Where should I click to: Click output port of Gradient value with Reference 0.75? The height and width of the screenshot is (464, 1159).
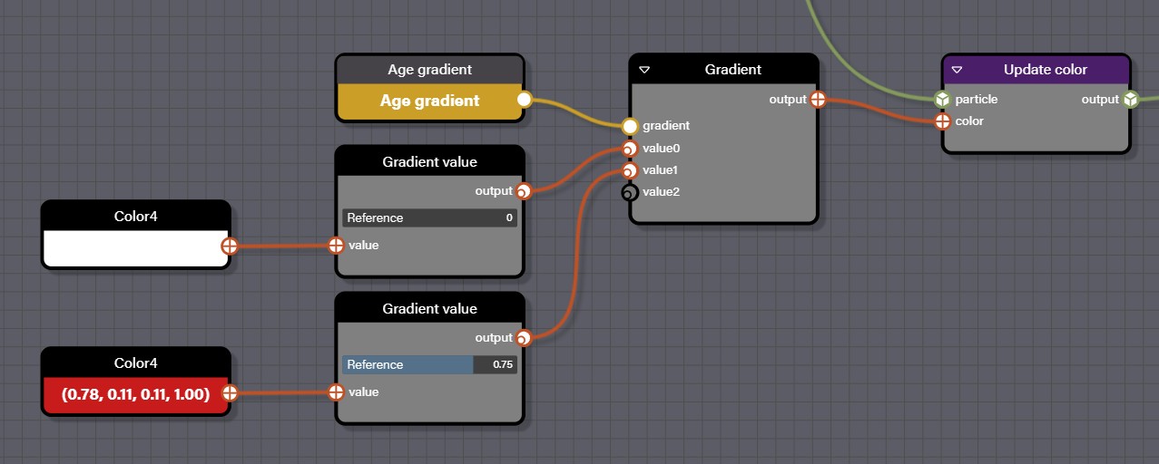coord(523,338)
